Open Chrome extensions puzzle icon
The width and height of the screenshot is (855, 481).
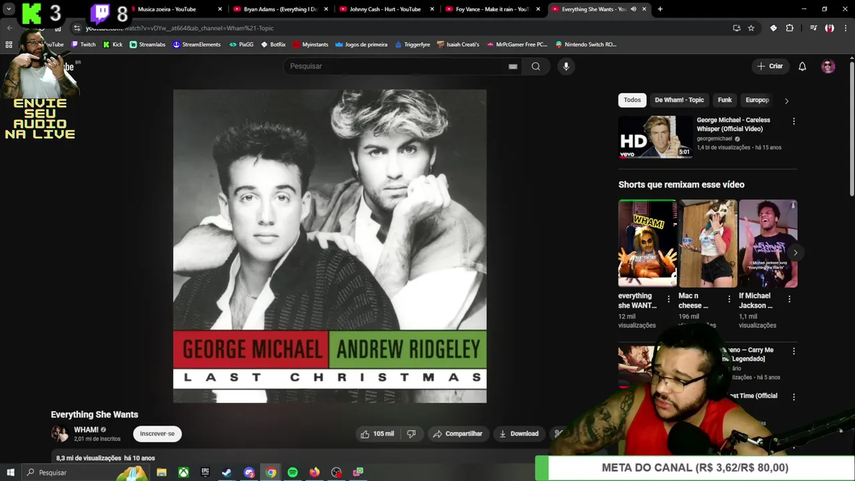tap(790, 28)
